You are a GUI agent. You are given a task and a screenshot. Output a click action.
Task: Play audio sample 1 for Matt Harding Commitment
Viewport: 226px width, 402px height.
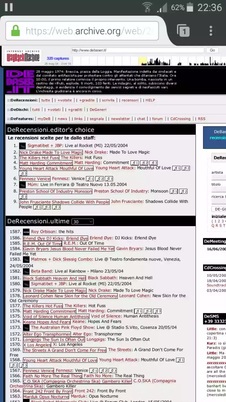(x=134, y=163)
